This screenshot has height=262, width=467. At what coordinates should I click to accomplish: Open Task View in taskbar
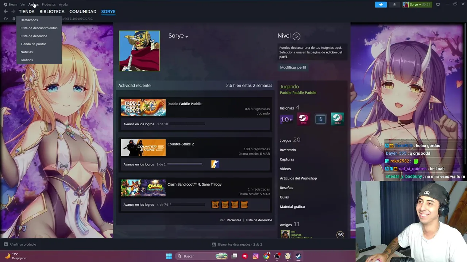pyautogui.click(x=235, y=256)
